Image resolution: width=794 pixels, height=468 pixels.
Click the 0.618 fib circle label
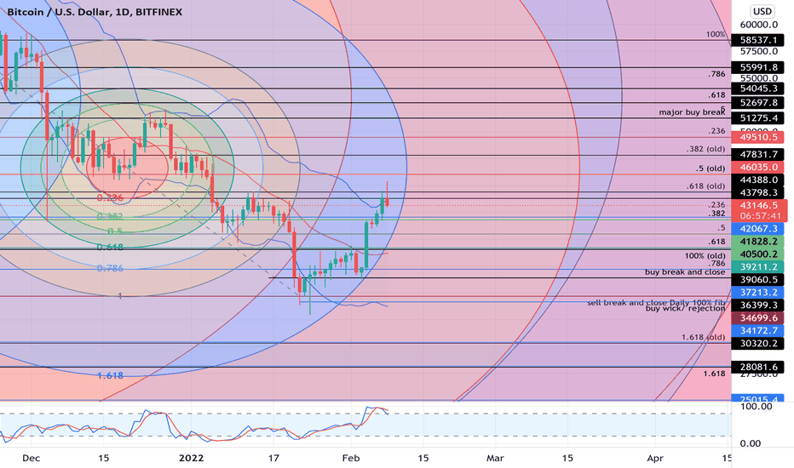pyautogui.click(x=110, y=247)
